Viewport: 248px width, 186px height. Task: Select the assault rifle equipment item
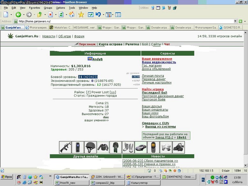pos(65,147)
